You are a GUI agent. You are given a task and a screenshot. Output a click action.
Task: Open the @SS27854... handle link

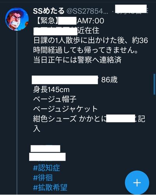87,11
